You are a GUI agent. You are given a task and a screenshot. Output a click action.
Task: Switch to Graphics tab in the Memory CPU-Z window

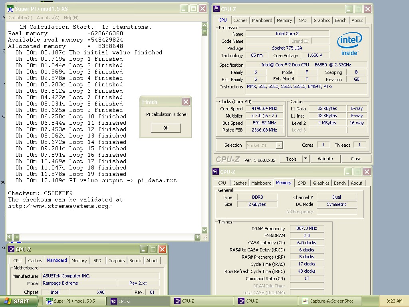[321, 183]
